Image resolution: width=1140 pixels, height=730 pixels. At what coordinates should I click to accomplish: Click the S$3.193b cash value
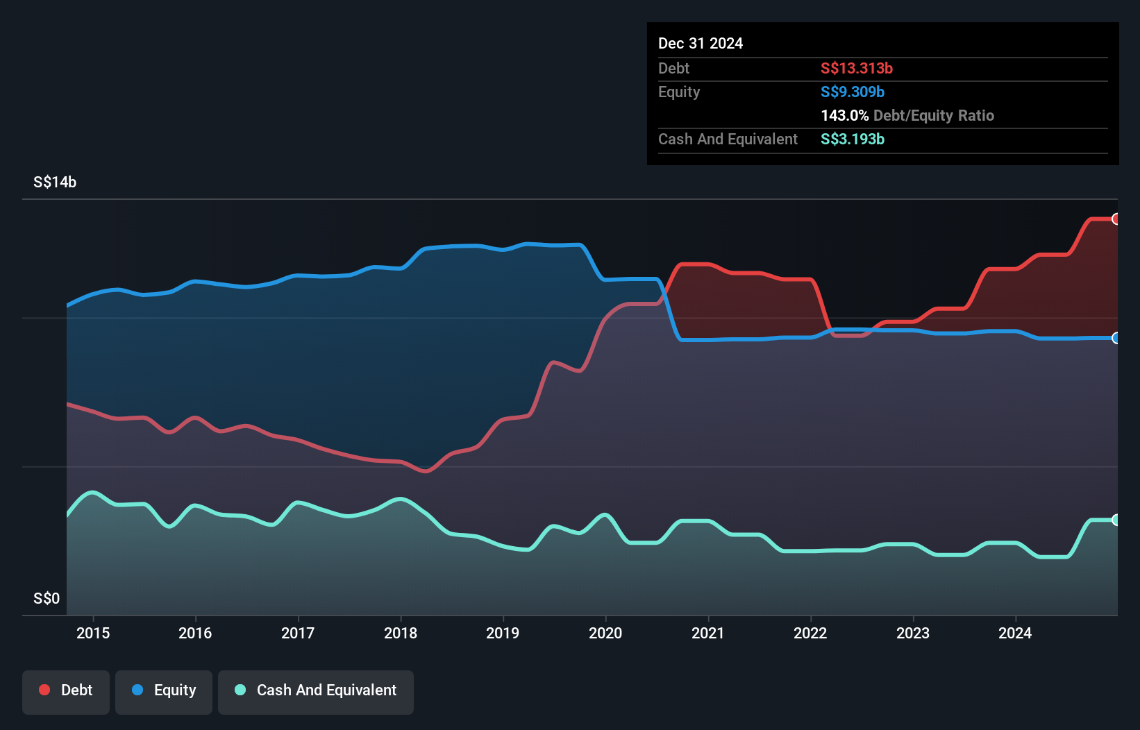[x=853, y=139]
